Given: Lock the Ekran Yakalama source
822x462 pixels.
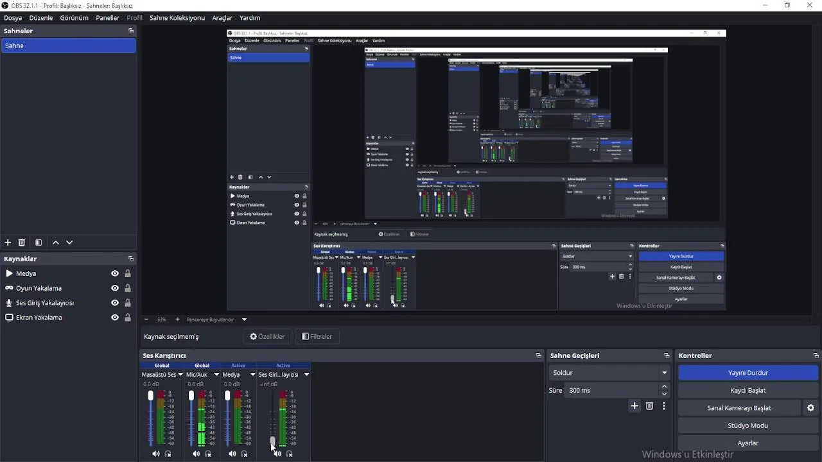Looking at the screenshot, I should (x=128, y=318).
